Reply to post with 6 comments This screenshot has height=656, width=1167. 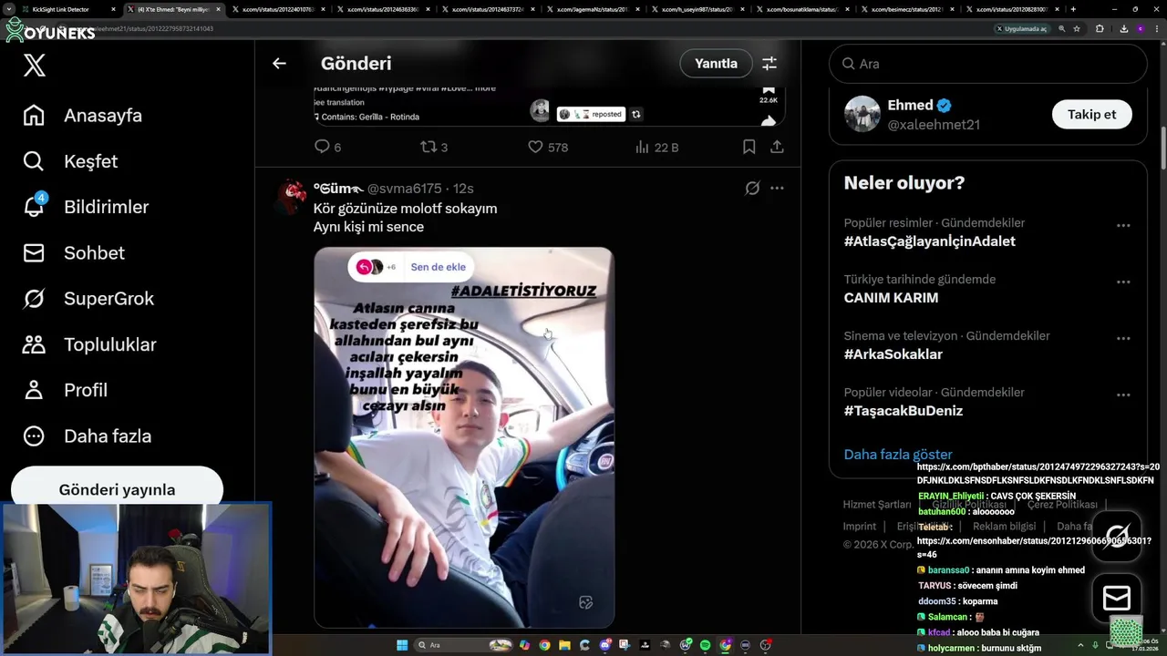[x=327, y=147]
